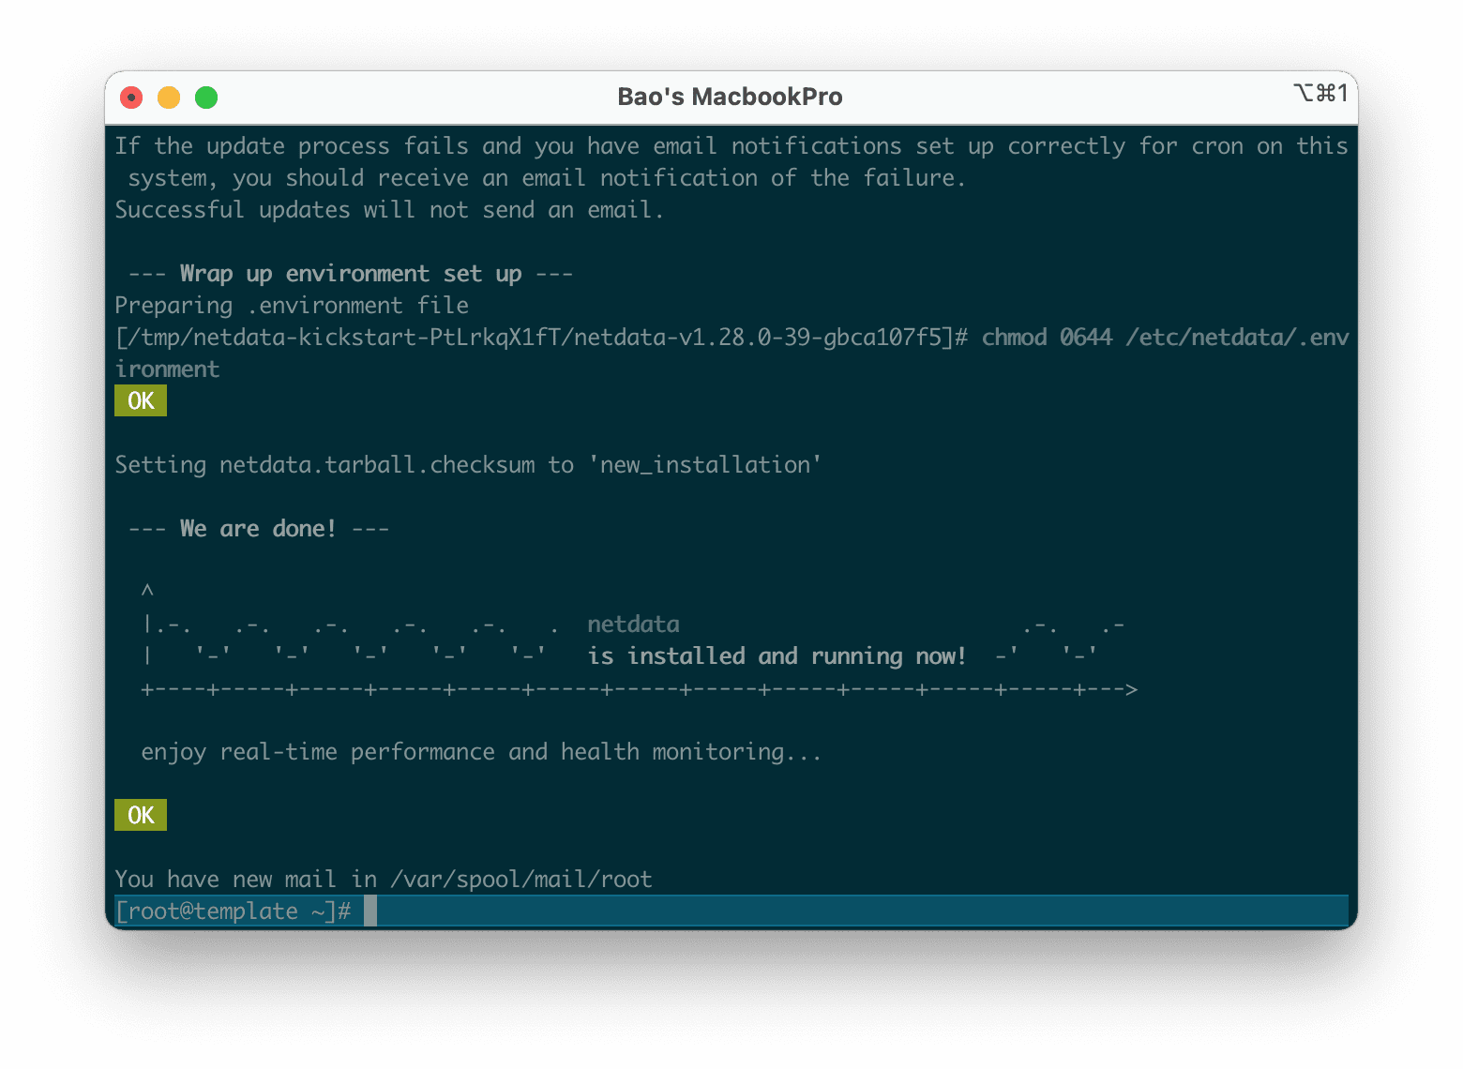Click the green maximize window button
The image size is (1463, 1069).
click(x=206, y=98)
